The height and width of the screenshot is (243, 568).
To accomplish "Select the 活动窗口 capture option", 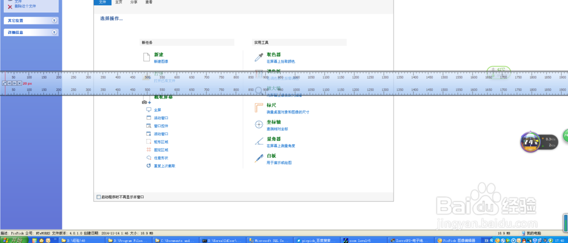I will click(161, 118).
